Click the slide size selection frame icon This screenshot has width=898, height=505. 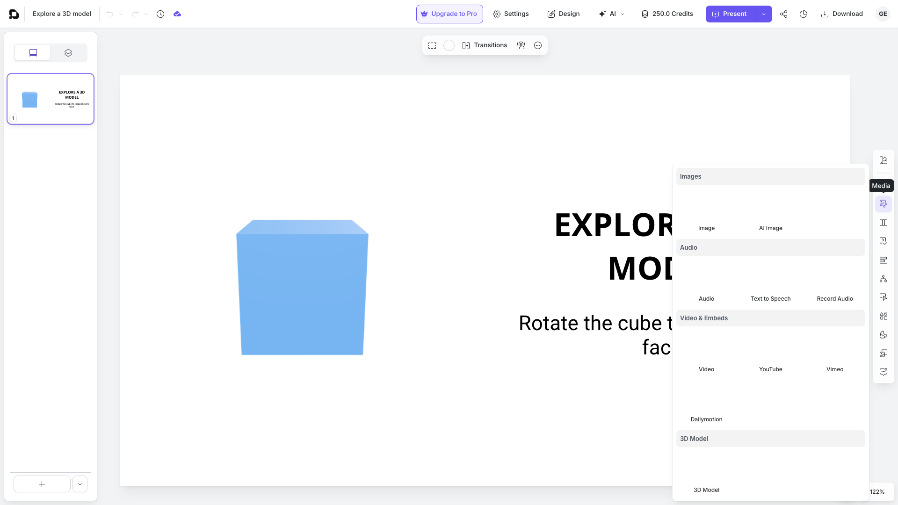(432, 45)
